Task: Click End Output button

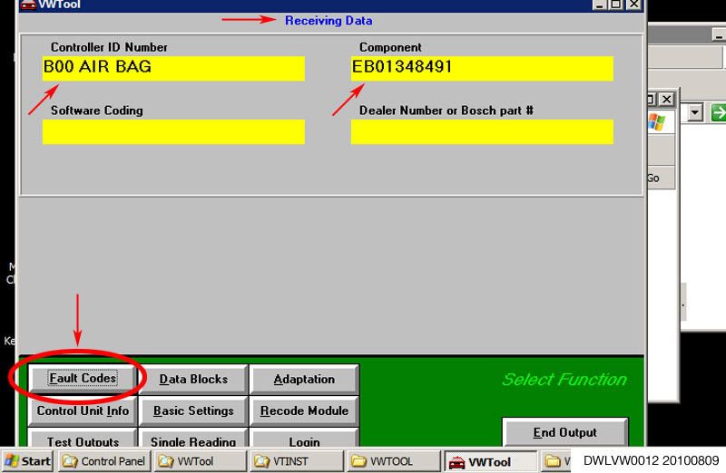Action: 564,432
